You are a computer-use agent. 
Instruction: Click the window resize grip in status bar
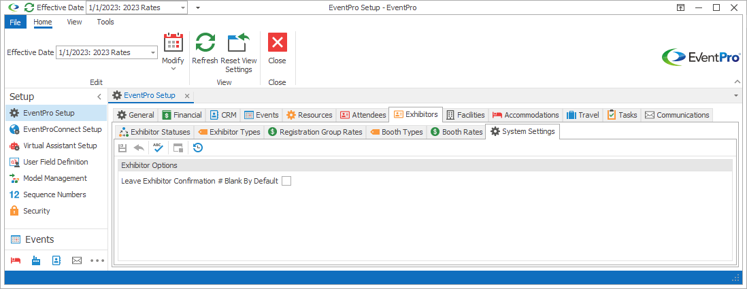(x=735, y=278)
